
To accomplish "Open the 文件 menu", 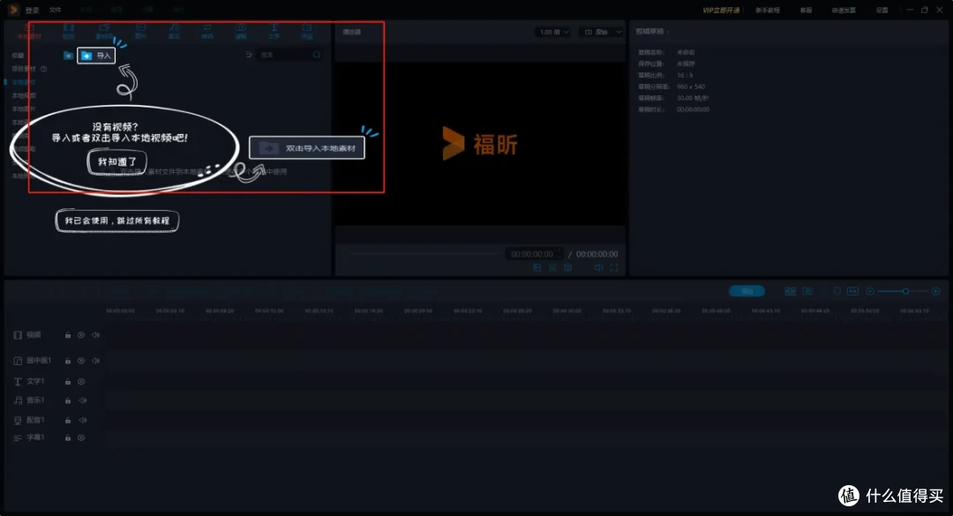I will click(56, 11).
